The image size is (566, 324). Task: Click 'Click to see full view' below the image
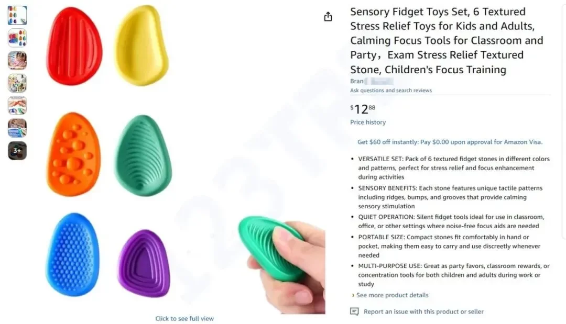pos(184,318)
